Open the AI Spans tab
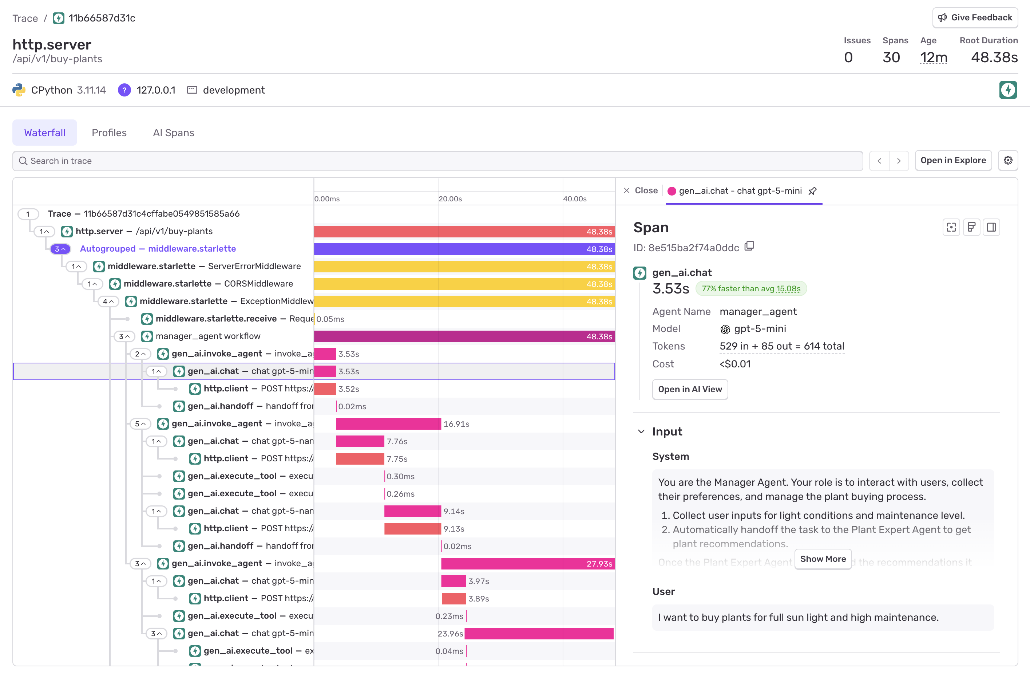Viewport: 1030px width, 678px height. pyautogui.click(x=173, y=133)
